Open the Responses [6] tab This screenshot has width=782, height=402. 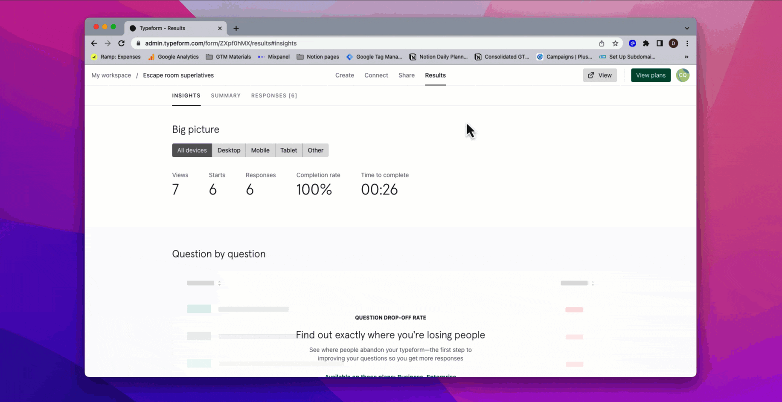coord(274,95)
